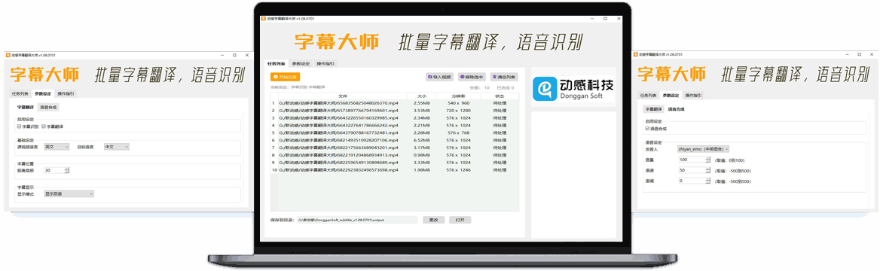
Task: Toggle 字幕识别 checkbox in left window
Action: click(x=27, y=126)
